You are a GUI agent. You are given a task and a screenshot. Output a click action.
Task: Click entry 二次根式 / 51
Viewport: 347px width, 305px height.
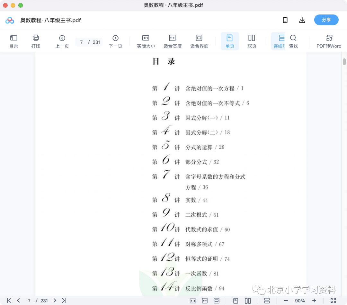(202, 215)
